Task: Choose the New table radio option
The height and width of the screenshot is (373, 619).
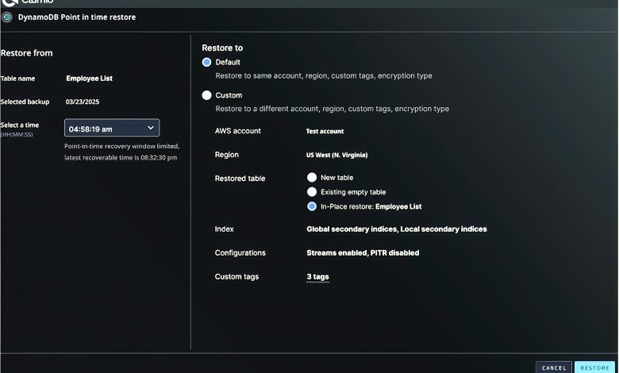Action: click(x=312, y=178)
